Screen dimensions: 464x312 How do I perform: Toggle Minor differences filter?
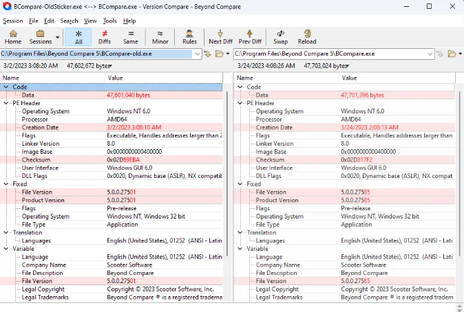pos(160,37)
